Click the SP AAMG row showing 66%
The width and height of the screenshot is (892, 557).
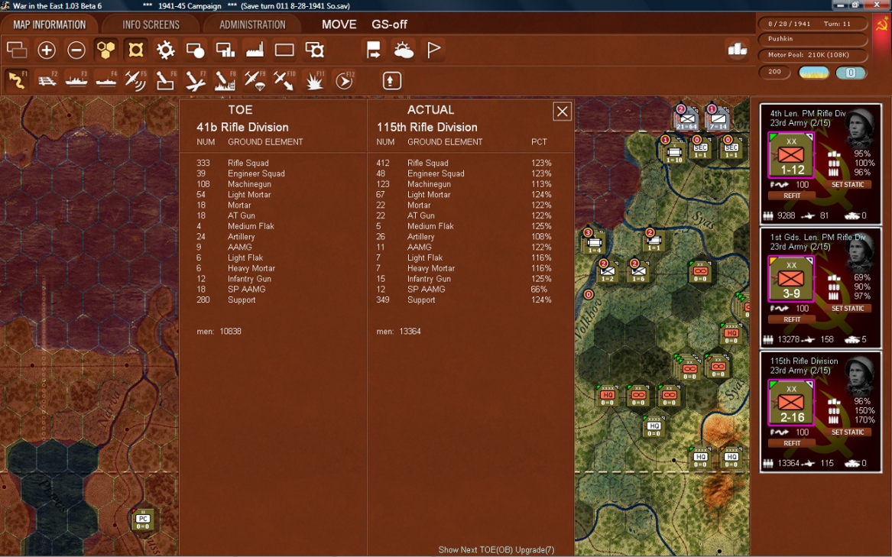coord(464,289)
